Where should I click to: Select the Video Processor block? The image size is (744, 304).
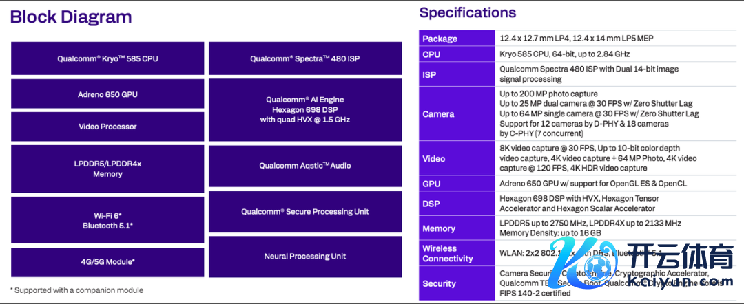[107, 127]
